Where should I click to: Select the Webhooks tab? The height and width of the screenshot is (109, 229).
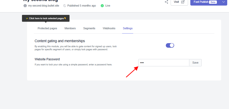[x=109, y=28]
